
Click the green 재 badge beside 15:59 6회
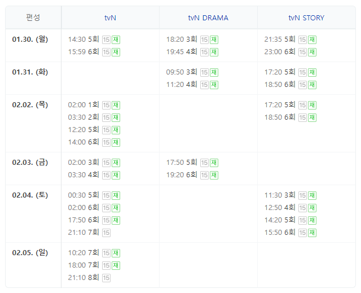pos(116,52)
